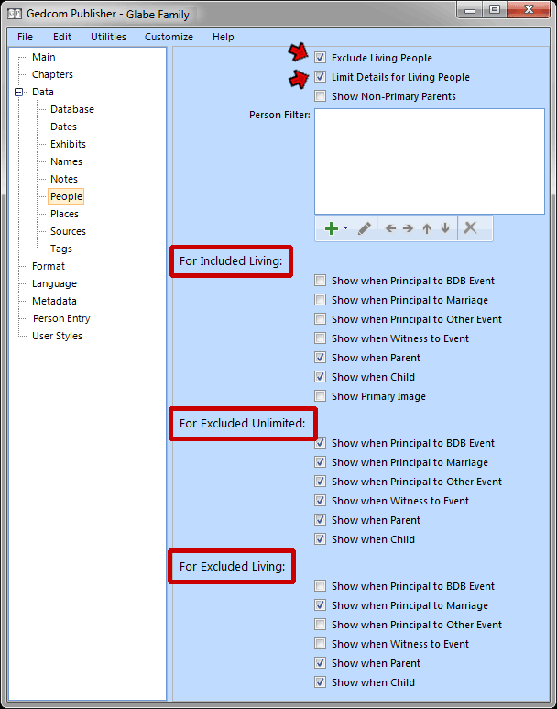Maximize the Gedcom Publisher window
The width and height of the screenshot is (557, 709).
tap(495, 10)
